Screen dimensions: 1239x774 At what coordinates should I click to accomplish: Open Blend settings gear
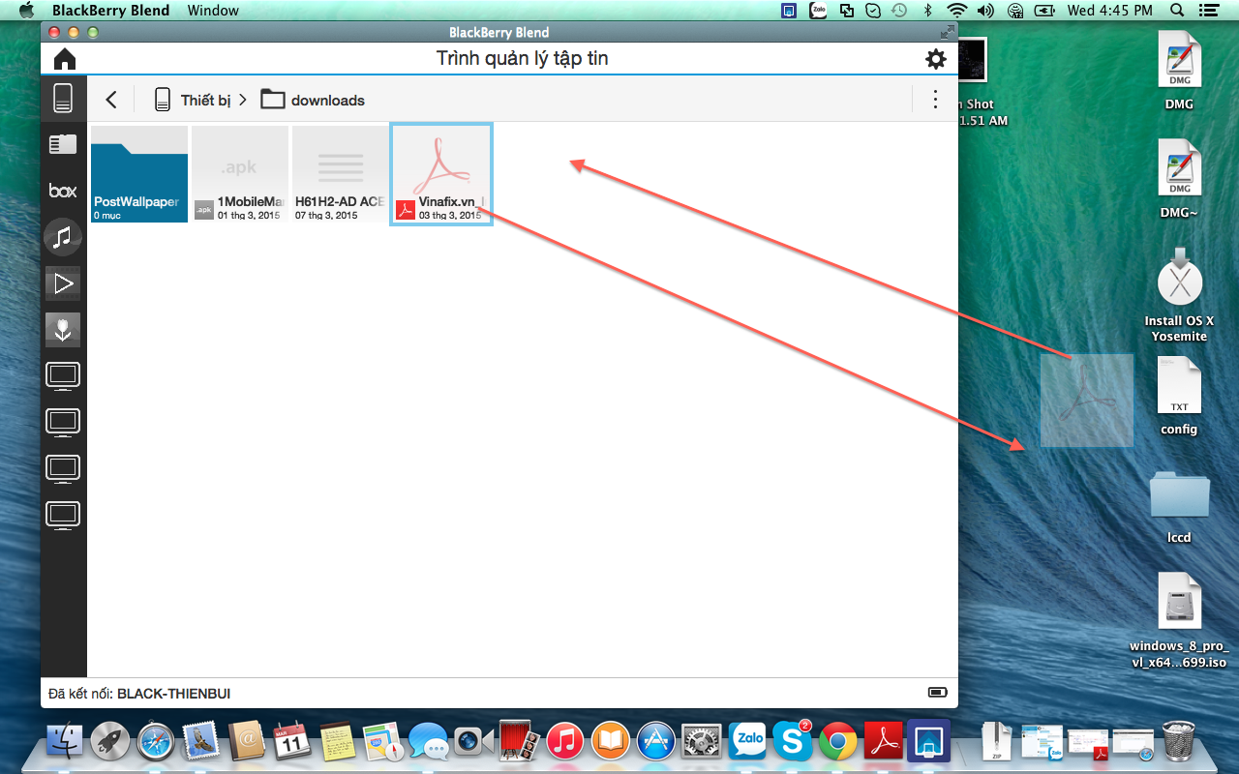tap(935, 59)
